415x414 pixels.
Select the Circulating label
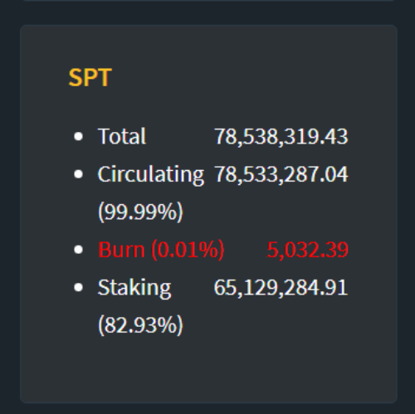pyautogui.click(x=151, y=175)
